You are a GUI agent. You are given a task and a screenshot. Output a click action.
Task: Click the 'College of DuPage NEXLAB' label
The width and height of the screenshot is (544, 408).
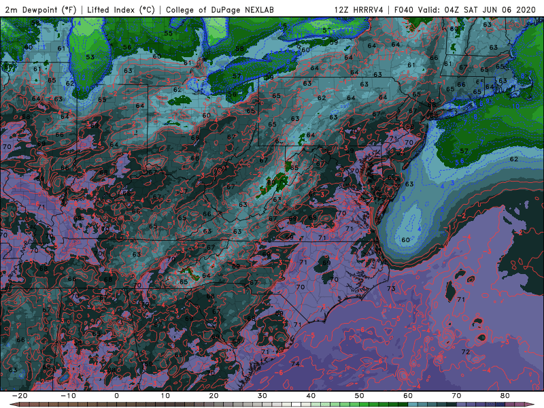[220, 10]
